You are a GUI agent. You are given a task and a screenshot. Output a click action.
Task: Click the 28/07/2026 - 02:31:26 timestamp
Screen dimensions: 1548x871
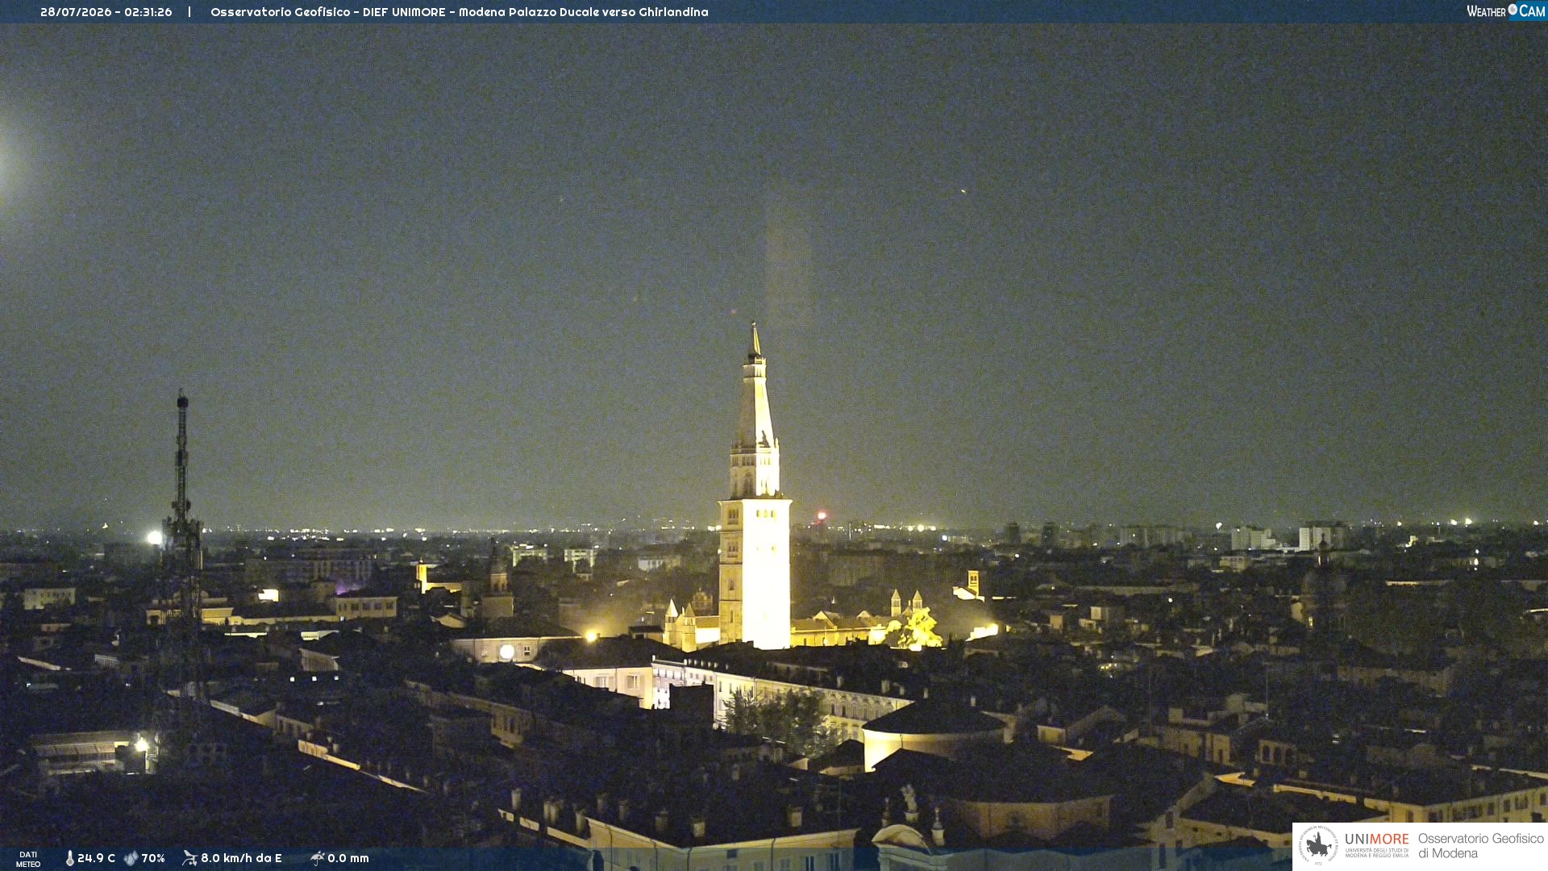coord(106,12)
